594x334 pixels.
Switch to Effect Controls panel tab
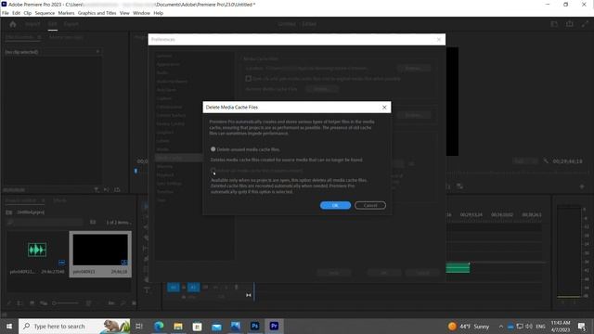tap(19, 37)
